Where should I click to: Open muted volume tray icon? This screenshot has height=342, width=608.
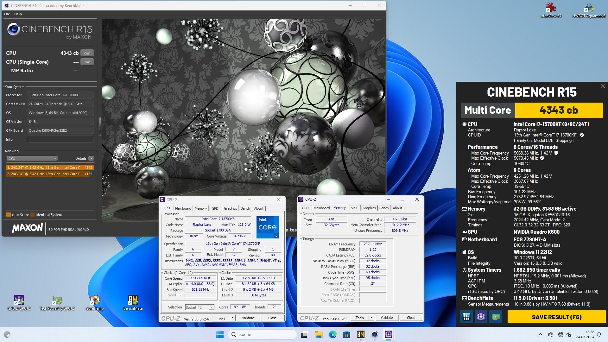click(569, 334)
